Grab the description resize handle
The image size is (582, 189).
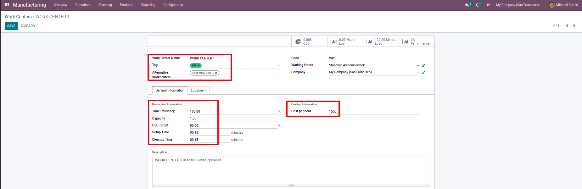pyautogui.click(x=291, y=186)
